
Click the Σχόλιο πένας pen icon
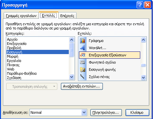pyautogui.click(x=83, y=77)
